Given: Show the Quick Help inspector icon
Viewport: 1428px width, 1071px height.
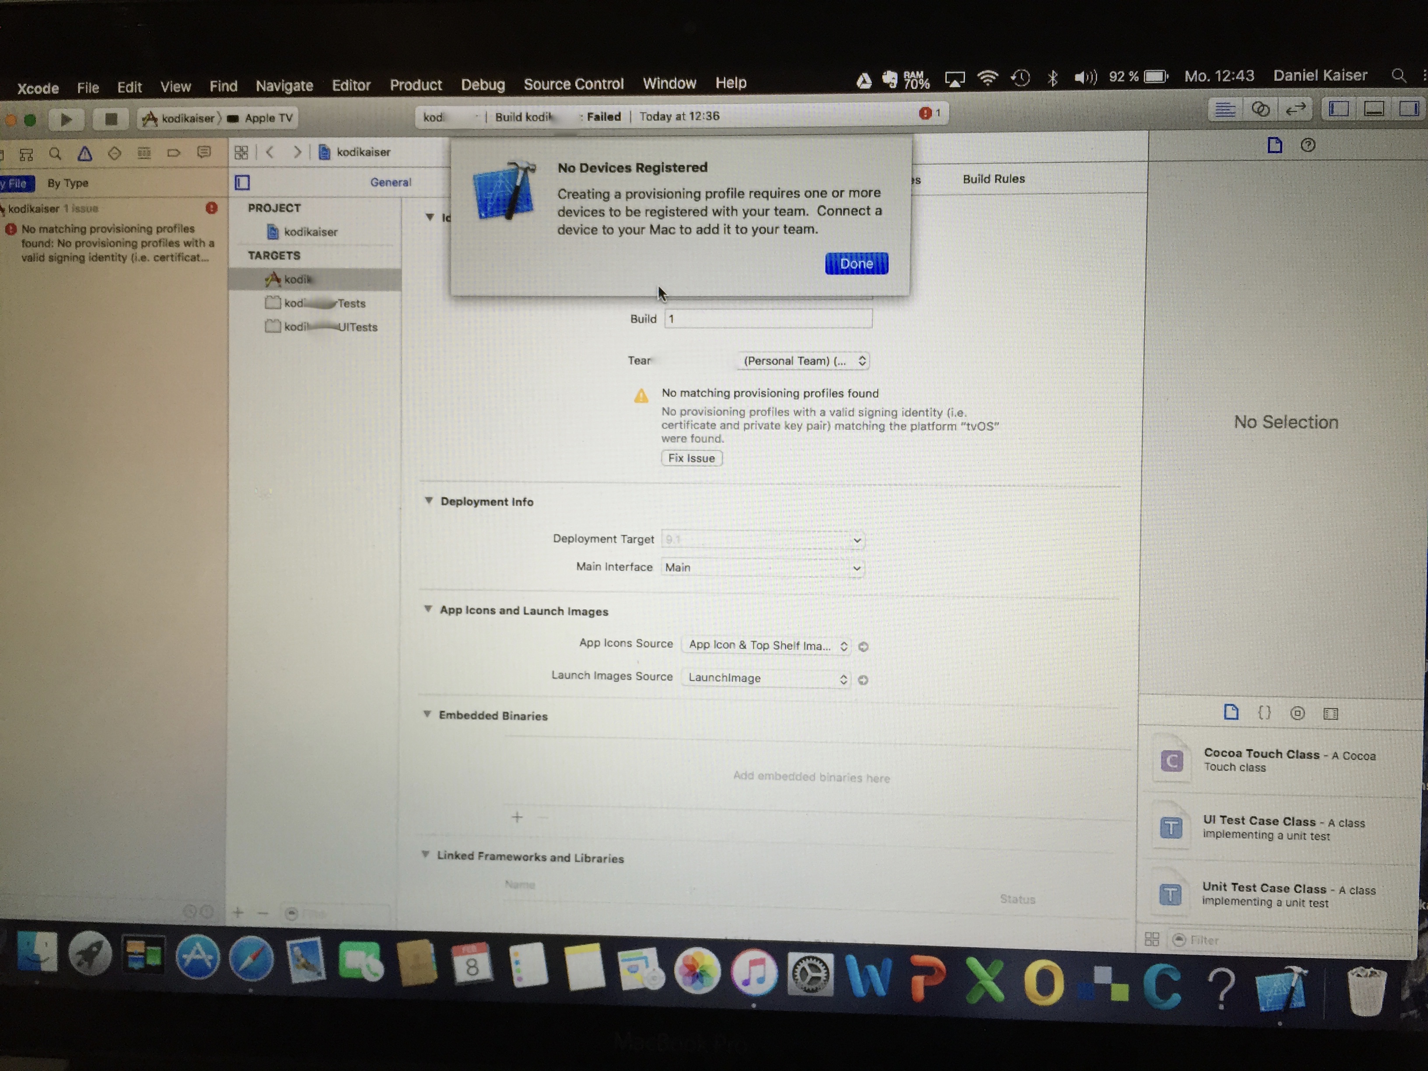Looking at the screenshot, I should tap(1308, 145).
